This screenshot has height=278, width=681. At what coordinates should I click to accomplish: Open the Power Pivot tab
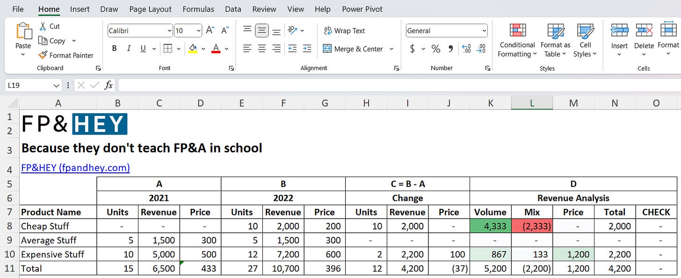pyautogui.click(x=362, y=9)
